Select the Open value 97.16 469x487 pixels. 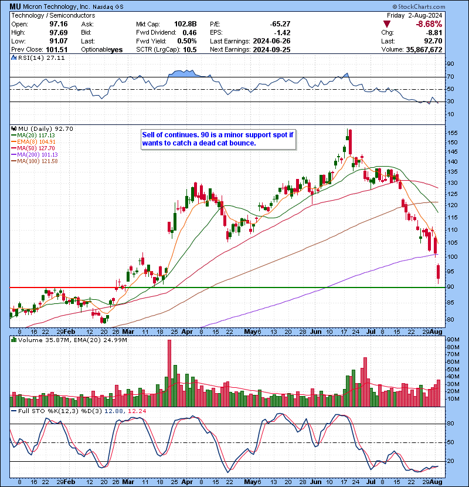point(59,24)
